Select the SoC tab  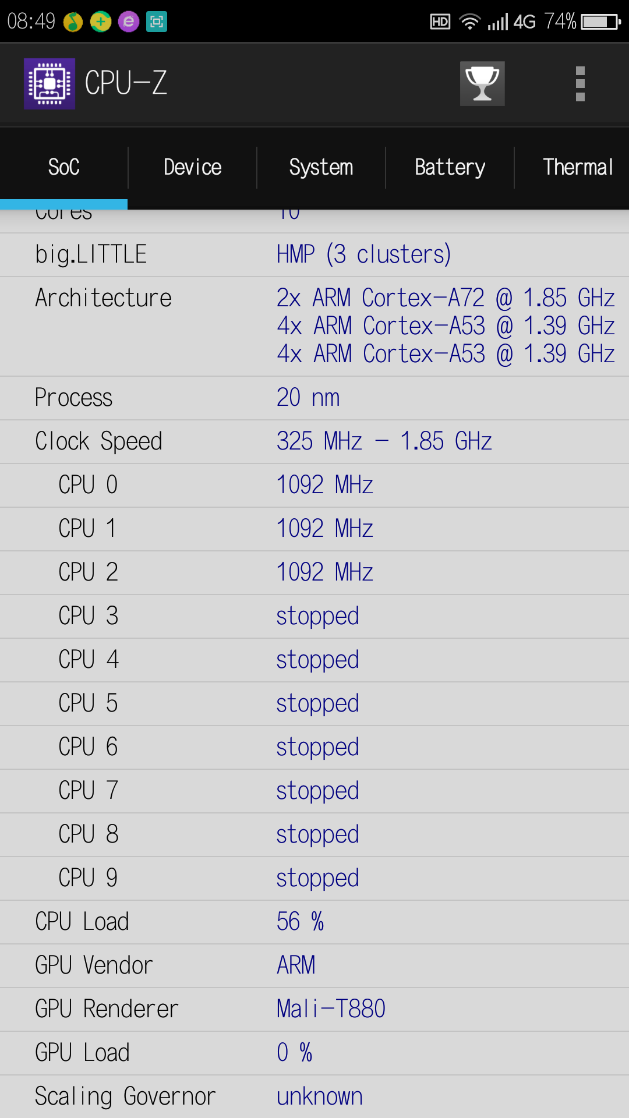(64, 168)
